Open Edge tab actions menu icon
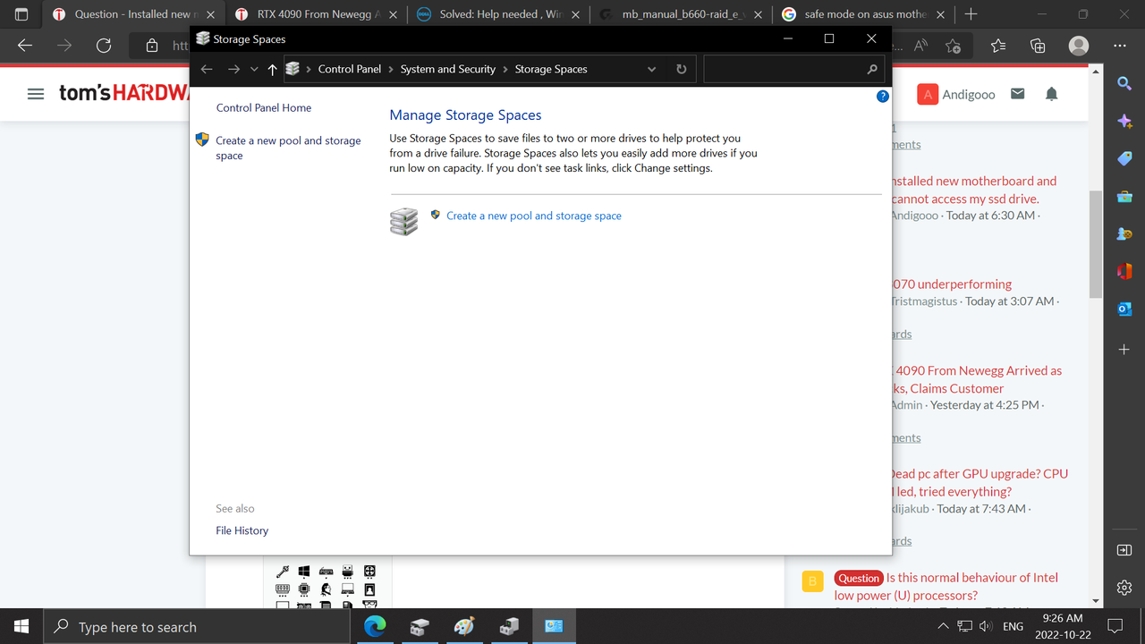 coord(21,14)
